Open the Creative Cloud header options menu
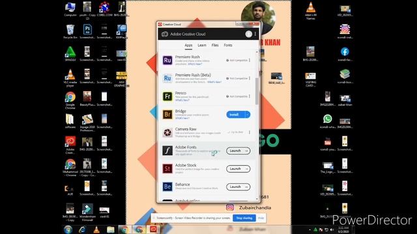 pyautogui.click(x=255, y=34)
